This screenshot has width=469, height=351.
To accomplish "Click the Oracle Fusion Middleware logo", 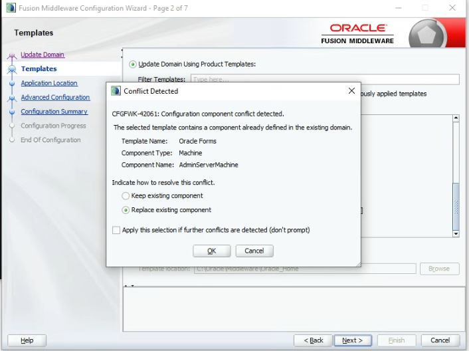I will 357,34.
